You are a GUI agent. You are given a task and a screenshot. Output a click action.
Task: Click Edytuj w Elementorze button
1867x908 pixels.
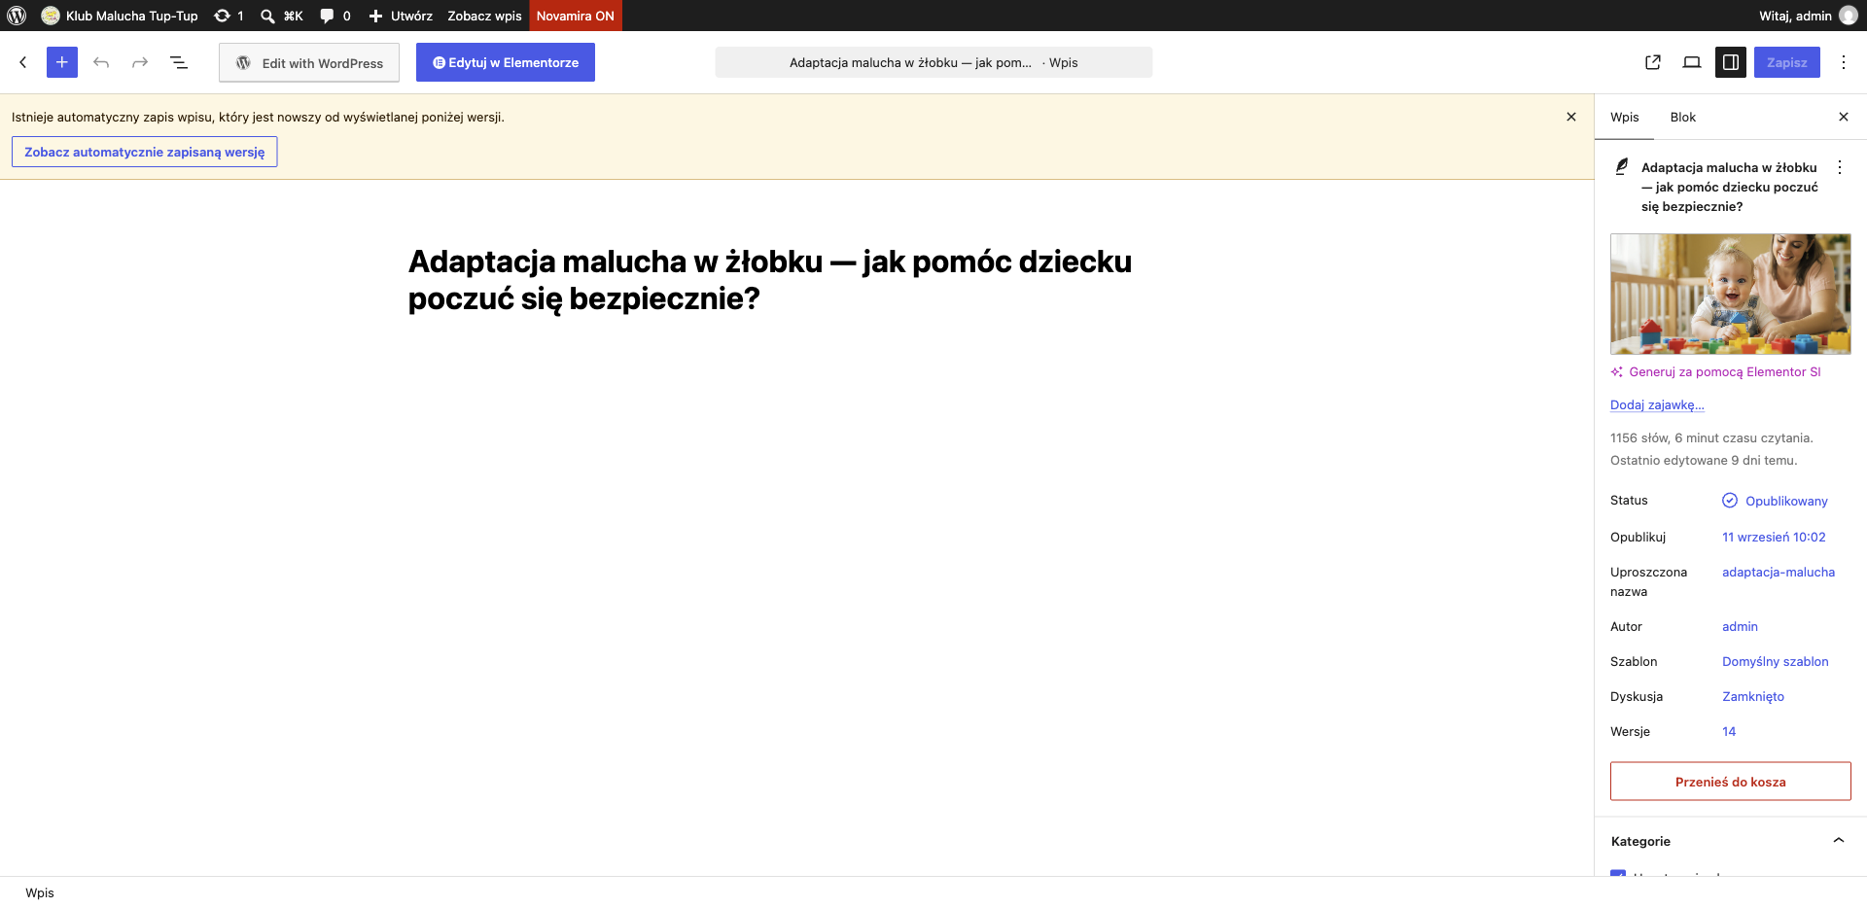pyautogui.click(x=506, y=62)
